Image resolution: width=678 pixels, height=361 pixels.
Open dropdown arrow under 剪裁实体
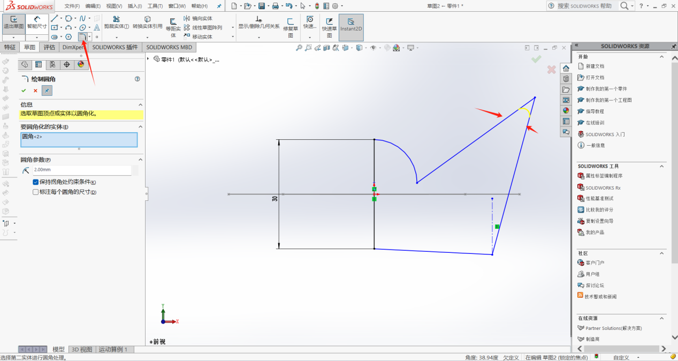pyautogui.click(x=116, y=36)
